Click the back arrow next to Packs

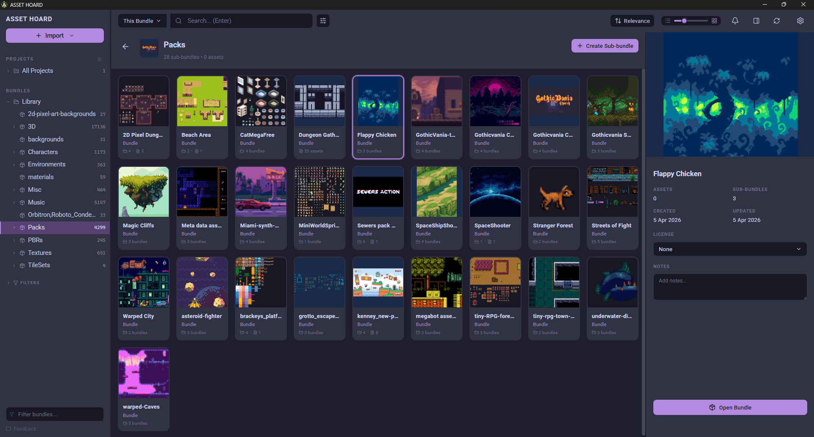[x=125, y=47]
